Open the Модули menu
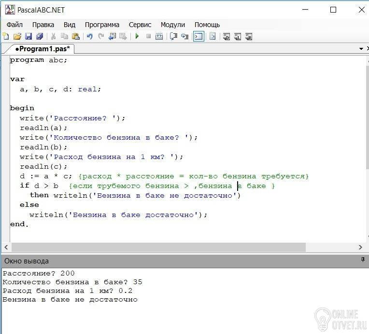 pyautogui.click(x=173, y=25)
